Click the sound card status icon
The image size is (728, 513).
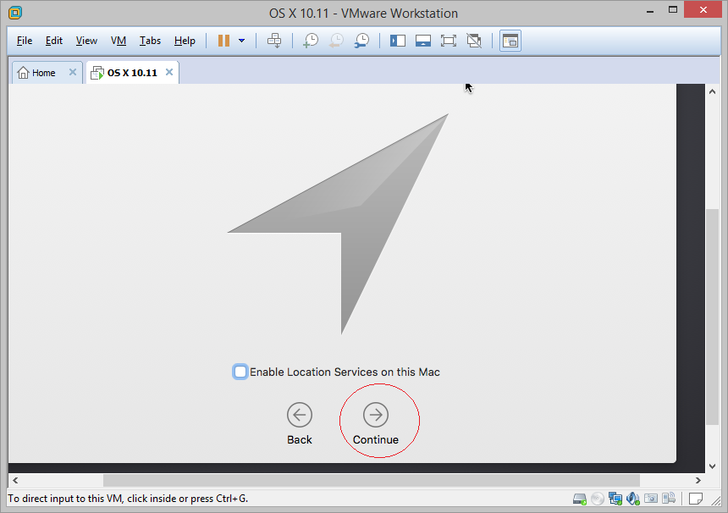(x=633, y=499)
